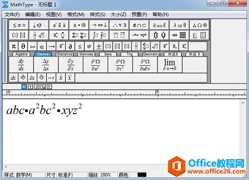The width and height of the screenshot is (249, 180).
Task: Open the 预置(P) menu
Action: click(139, 14)
